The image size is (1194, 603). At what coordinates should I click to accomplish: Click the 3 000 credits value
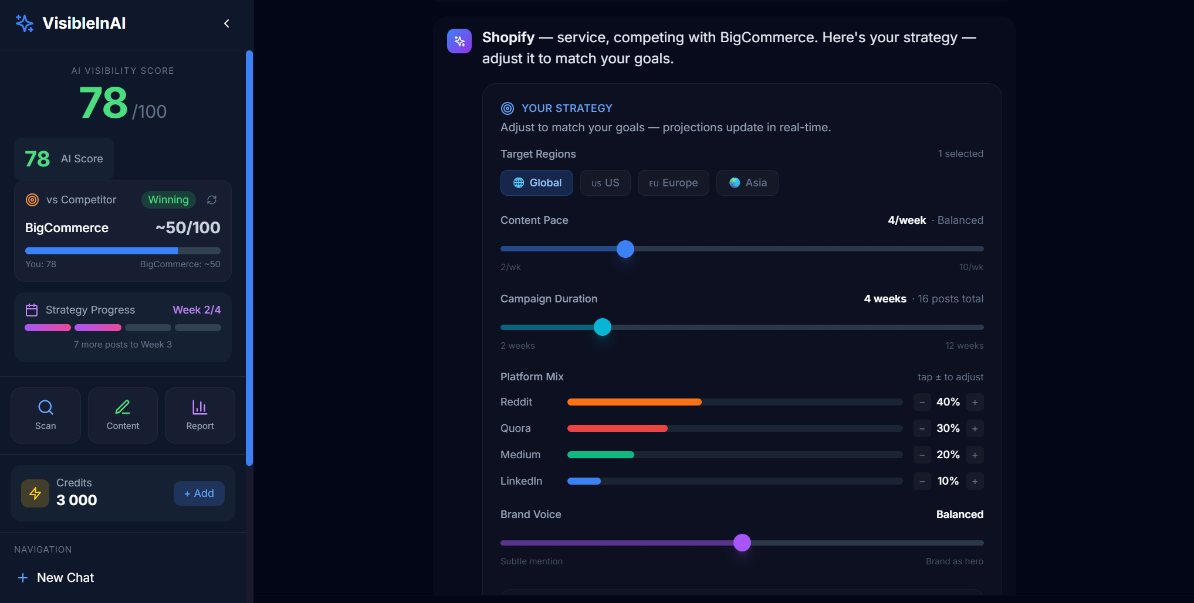[x=77, y=500]
